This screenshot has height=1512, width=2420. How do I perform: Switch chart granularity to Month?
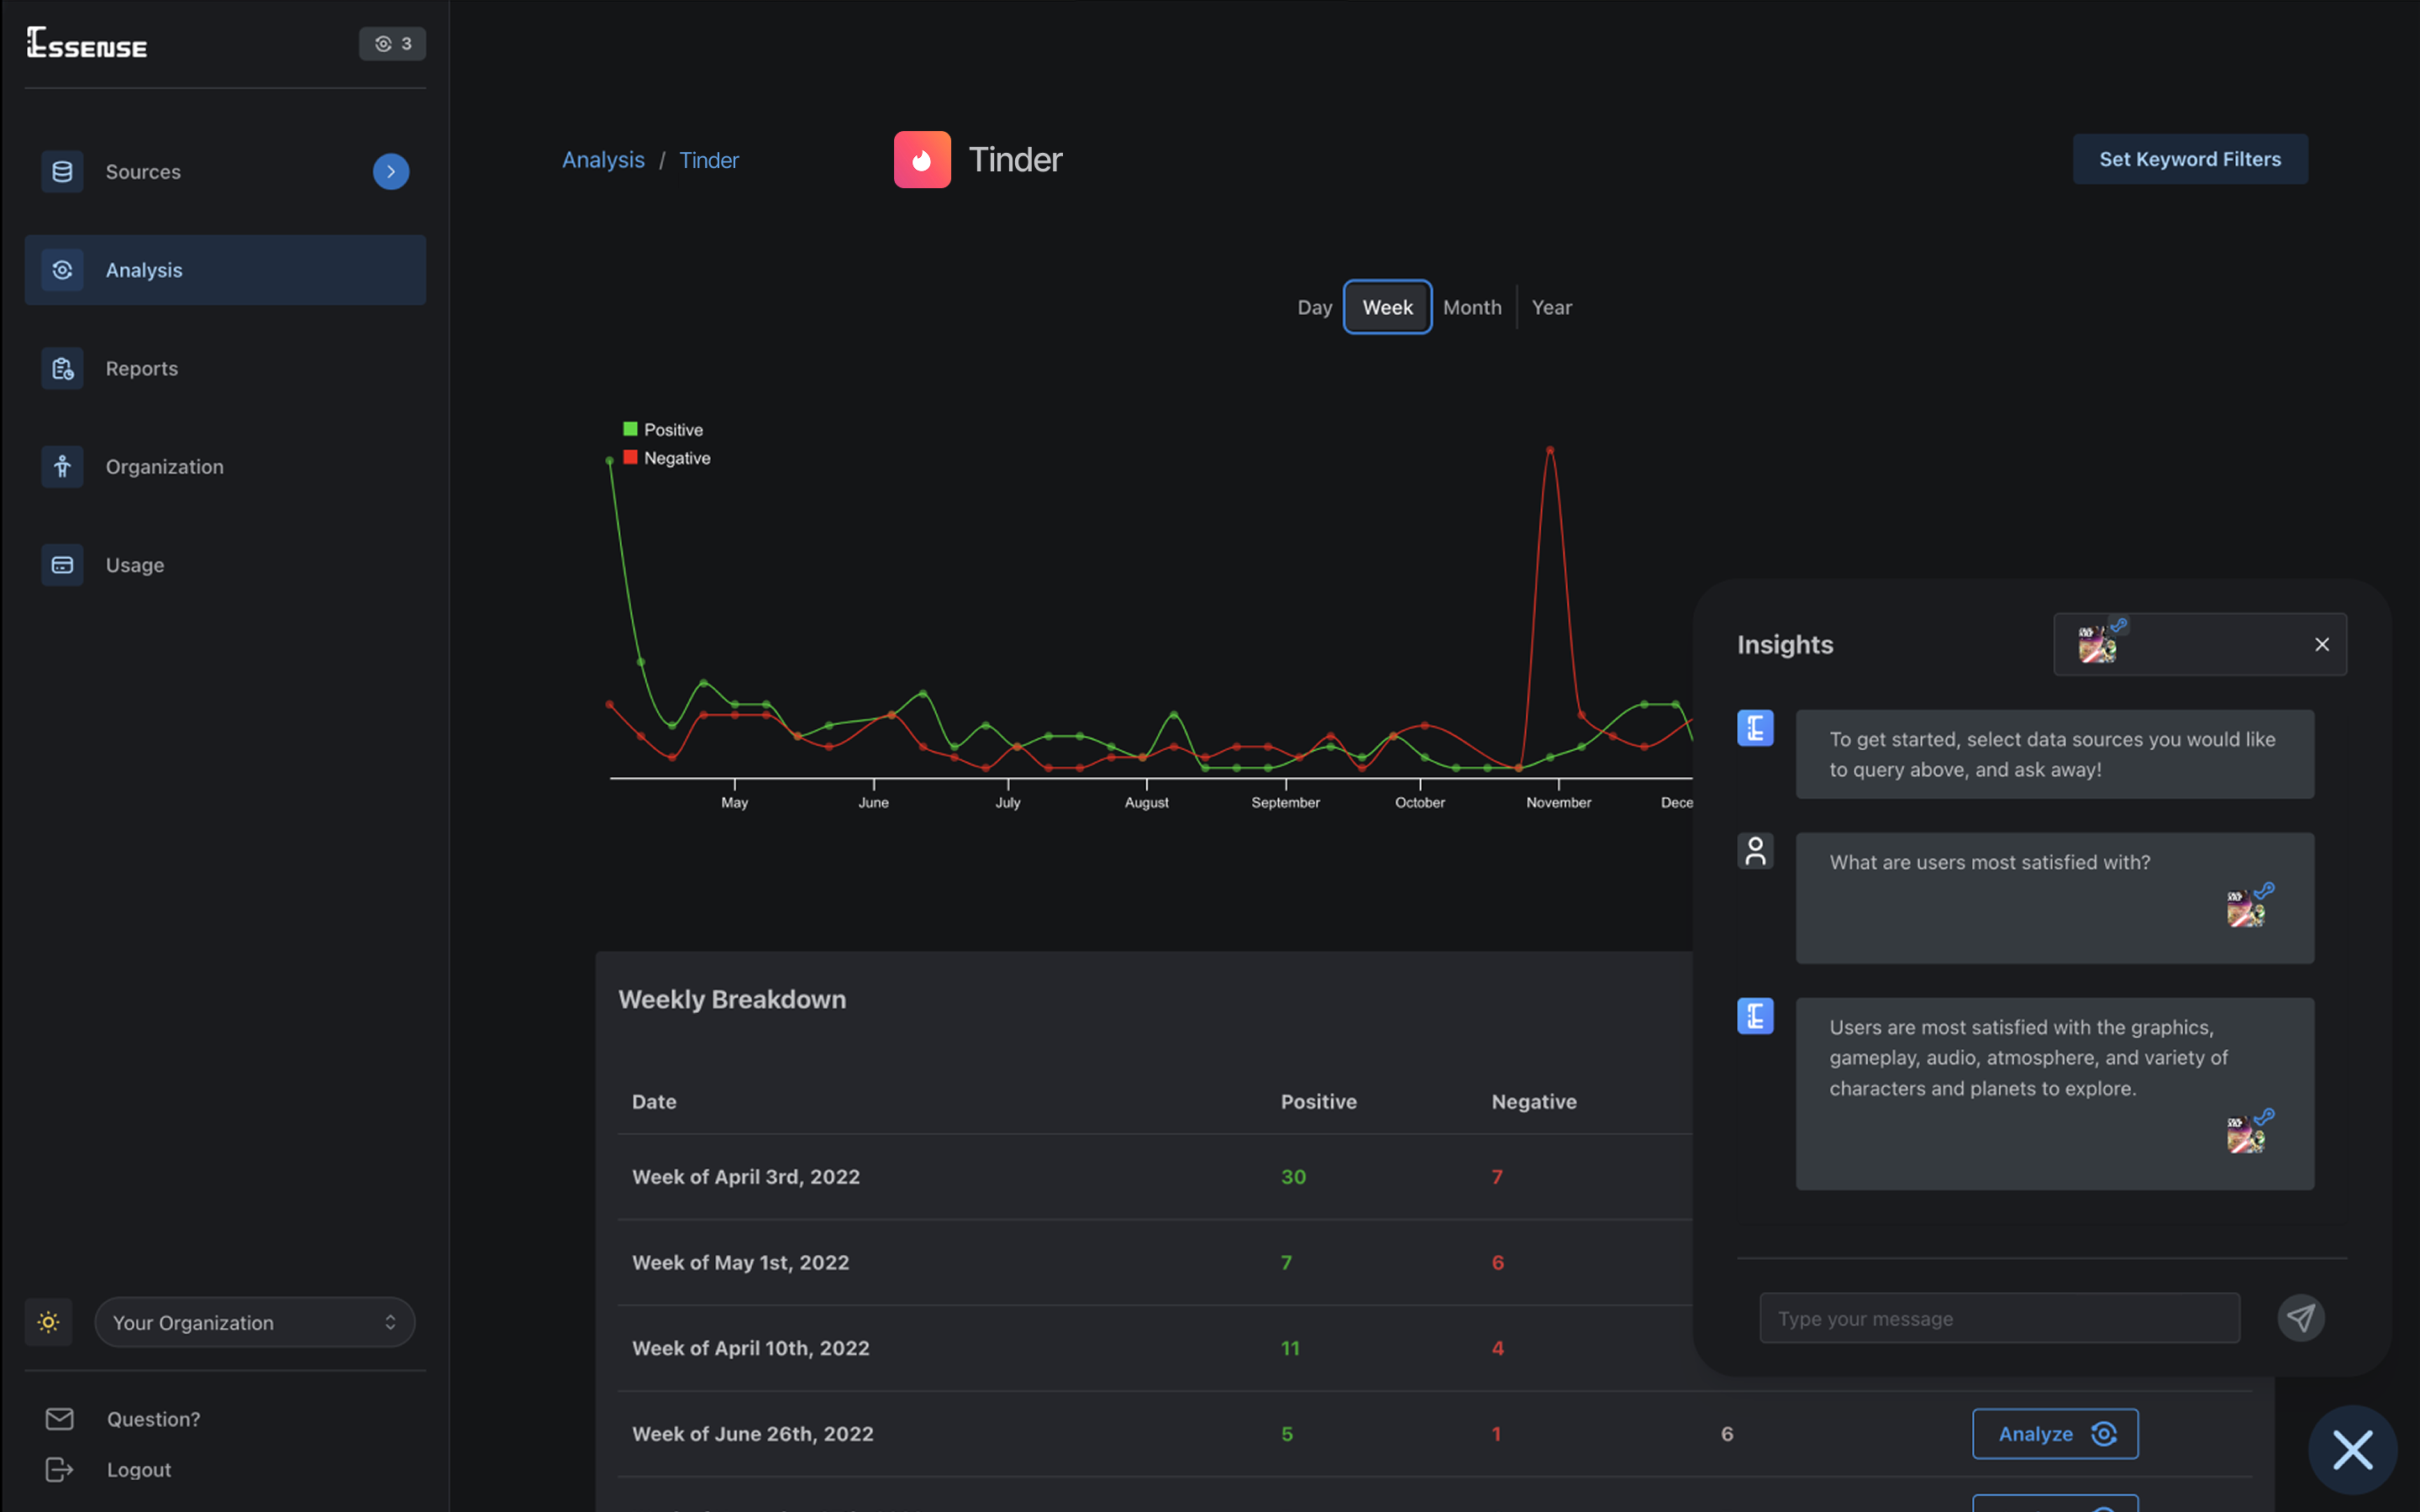[1472, 307]
